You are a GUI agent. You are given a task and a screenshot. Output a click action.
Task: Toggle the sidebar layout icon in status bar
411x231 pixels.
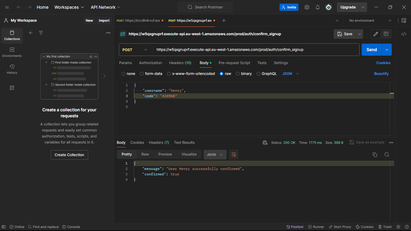pos(4,227)
